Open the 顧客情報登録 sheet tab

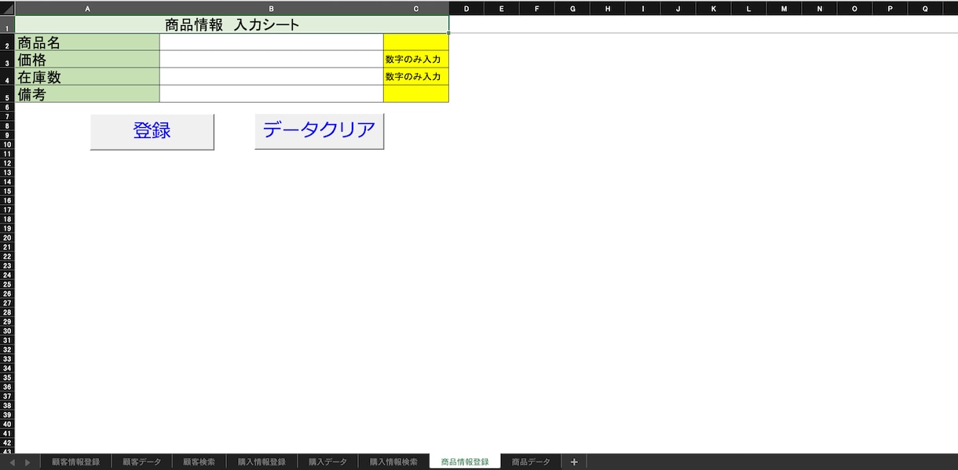click(75, 462)
